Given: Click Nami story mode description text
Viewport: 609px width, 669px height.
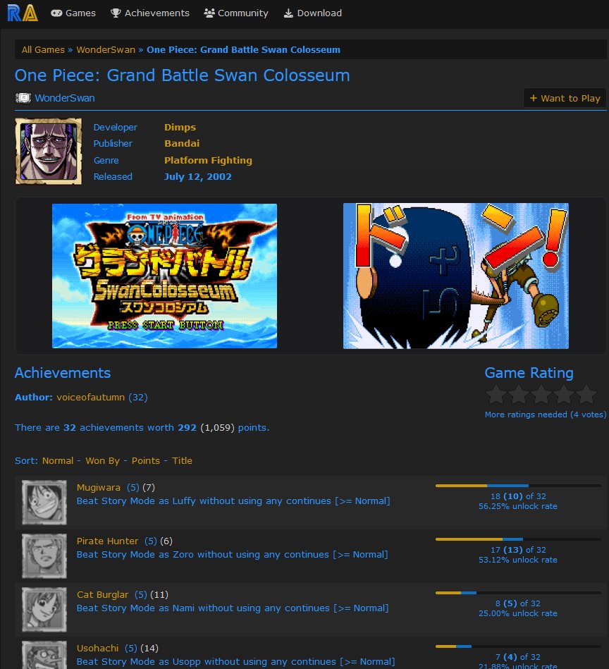Looking at the screenshot, I should point(233,608).
